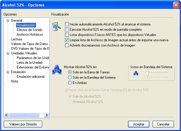The width and height of the screenshot is (181, 131).
Task: Click the Aceptar button
Action: (139, 124)
